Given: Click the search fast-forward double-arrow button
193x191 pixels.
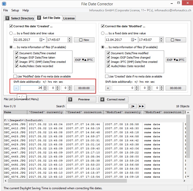Looking at the screenshot, I should point(142,106).
